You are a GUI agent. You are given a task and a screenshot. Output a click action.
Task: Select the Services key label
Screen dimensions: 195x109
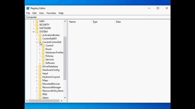click(x=49, y=60)
